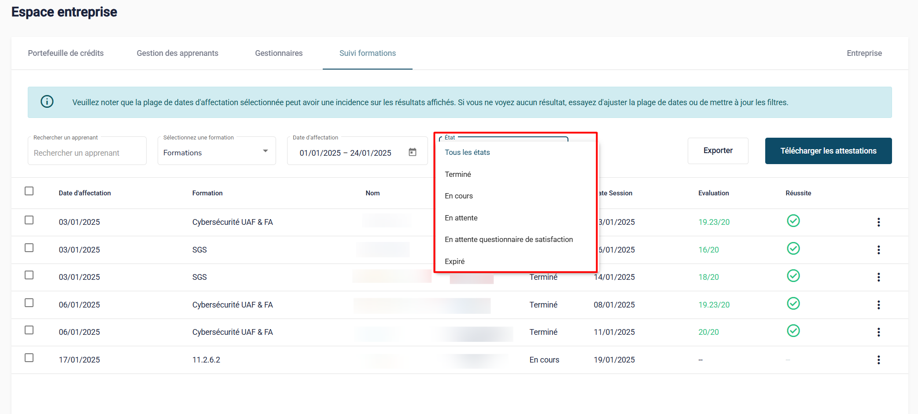The height and width of the screenshot is (414, 918).
Task: Check the box for the 17/01/2025 row
Action: 29,358
